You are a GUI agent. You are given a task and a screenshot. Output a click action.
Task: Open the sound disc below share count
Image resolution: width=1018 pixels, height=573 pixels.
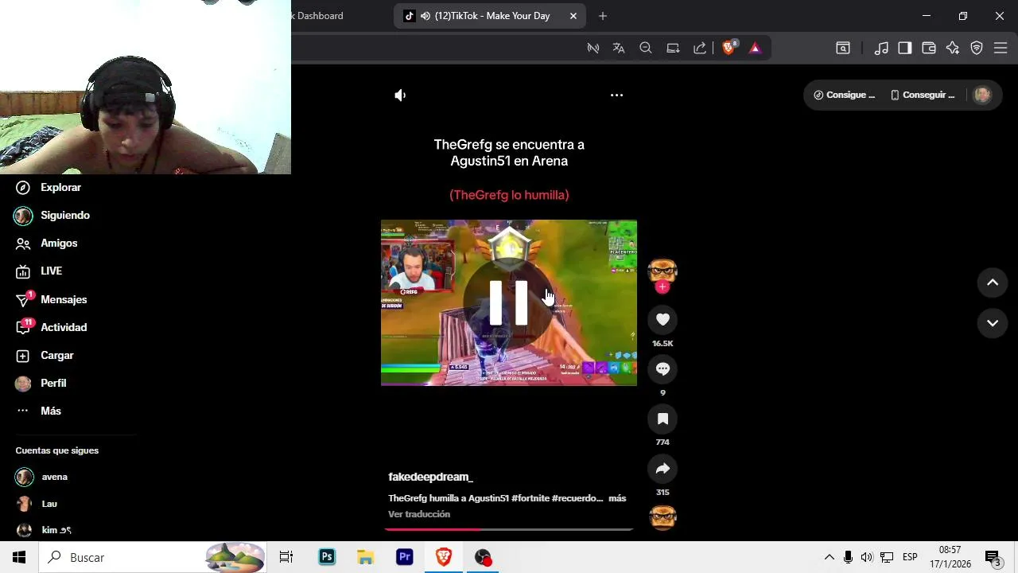(662, 517)
